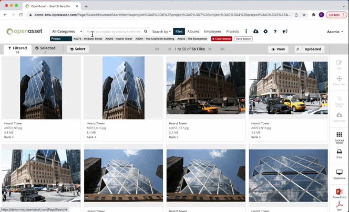Viewport: 349px width, 212px height.
Task: Click browser share icon in address bar
Action: pos(296,15)
